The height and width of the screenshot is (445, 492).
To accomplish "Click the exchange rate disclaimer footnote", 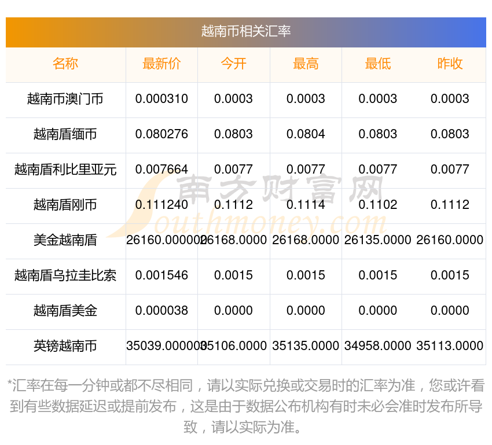I will [245, 406].
